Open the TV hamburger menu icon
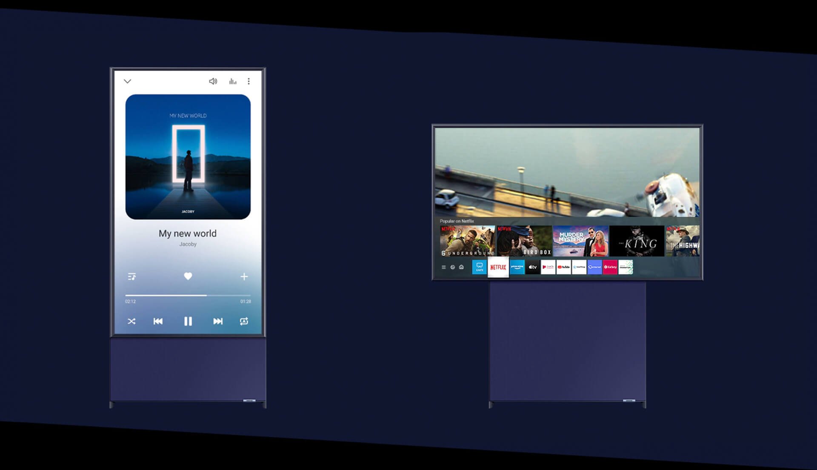Viewport: 817px width, 470px height. (443, 267)
